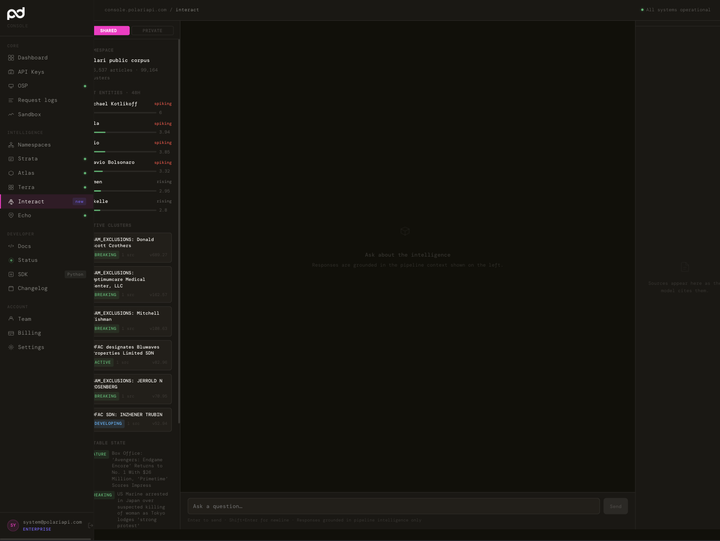Image resolution: width=720 pixels, height=541 pixels.
Task: Click the Kotlikoff entity score bar
Action: point(125,113)
